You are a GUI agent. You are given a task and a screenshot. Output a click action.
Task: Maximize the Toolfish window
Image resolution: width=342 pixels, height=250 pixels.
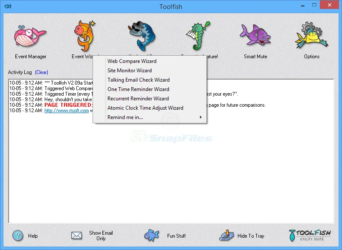coord(314,5)
